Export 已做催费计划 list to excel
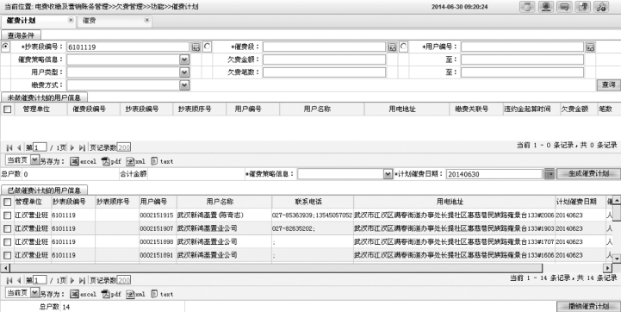621x312 pixels. (83, 294)
